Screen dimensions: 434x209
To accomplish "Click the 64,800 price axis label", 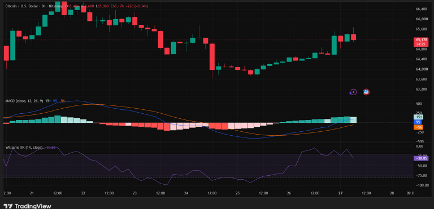I will point(421,50).
